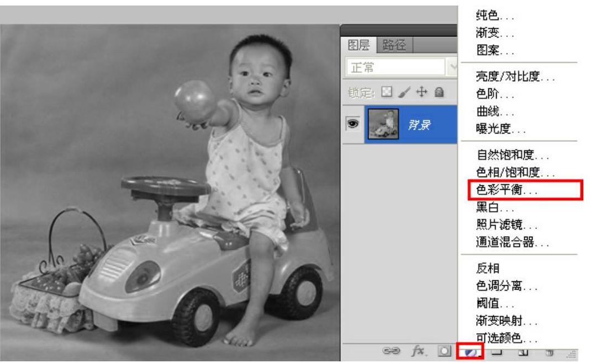Lock image pixels with brush icon
The image size is (590, 363).
(404, 92)
